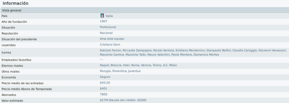Click the Fiorentina rival link

119,71
